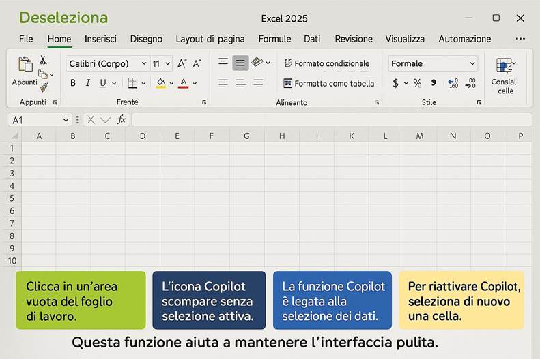Open the File menu
This screenshot has height=359, width=540.
pos(26,39)
